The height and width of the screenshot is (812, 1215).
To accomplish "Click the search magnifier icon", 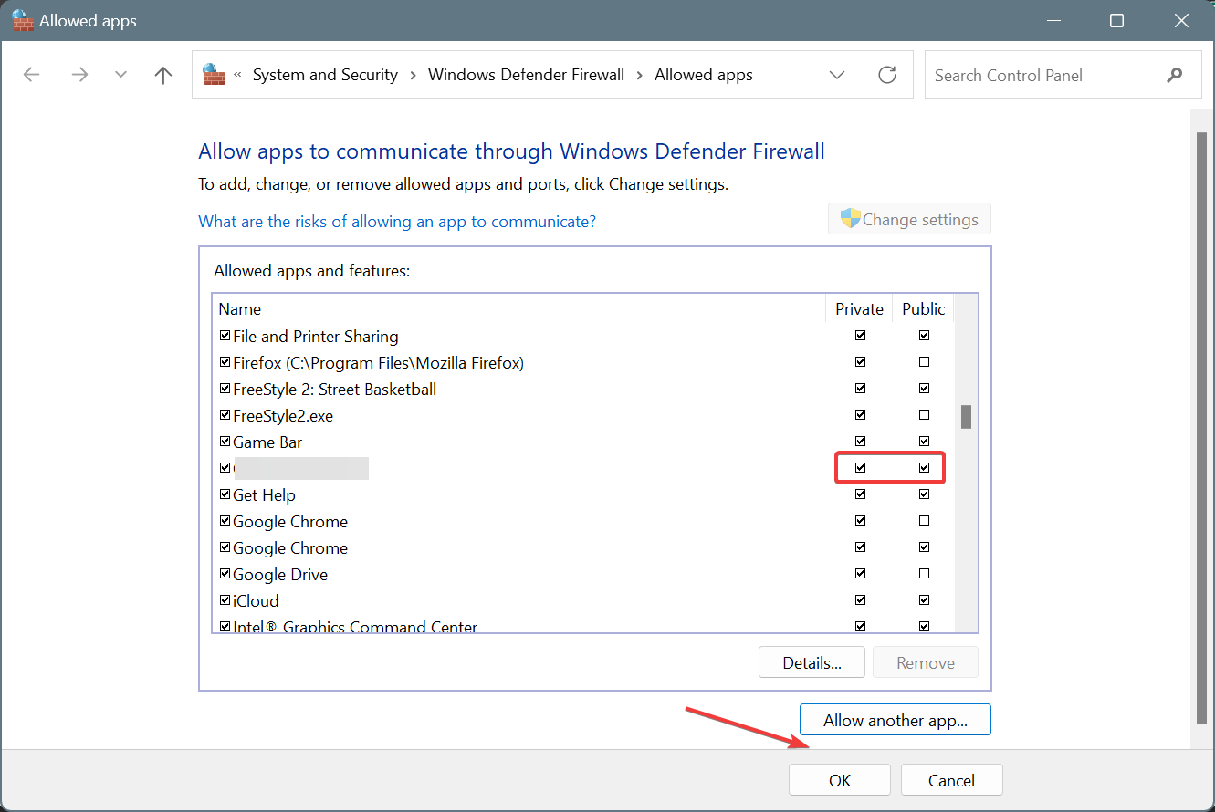I will click(1174, 75).
